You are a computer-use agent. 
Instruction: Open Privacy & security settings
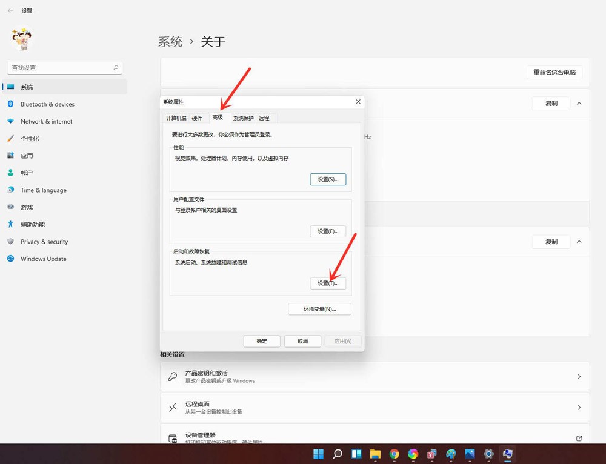point(44,242)
